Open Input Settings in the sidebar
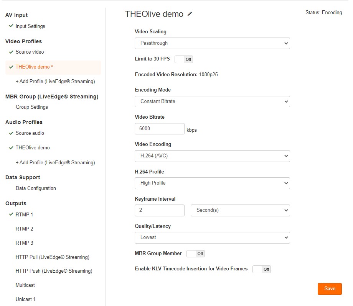Image resolution: width=353 pixels, height=306 pixels. [x=30, y=26]
